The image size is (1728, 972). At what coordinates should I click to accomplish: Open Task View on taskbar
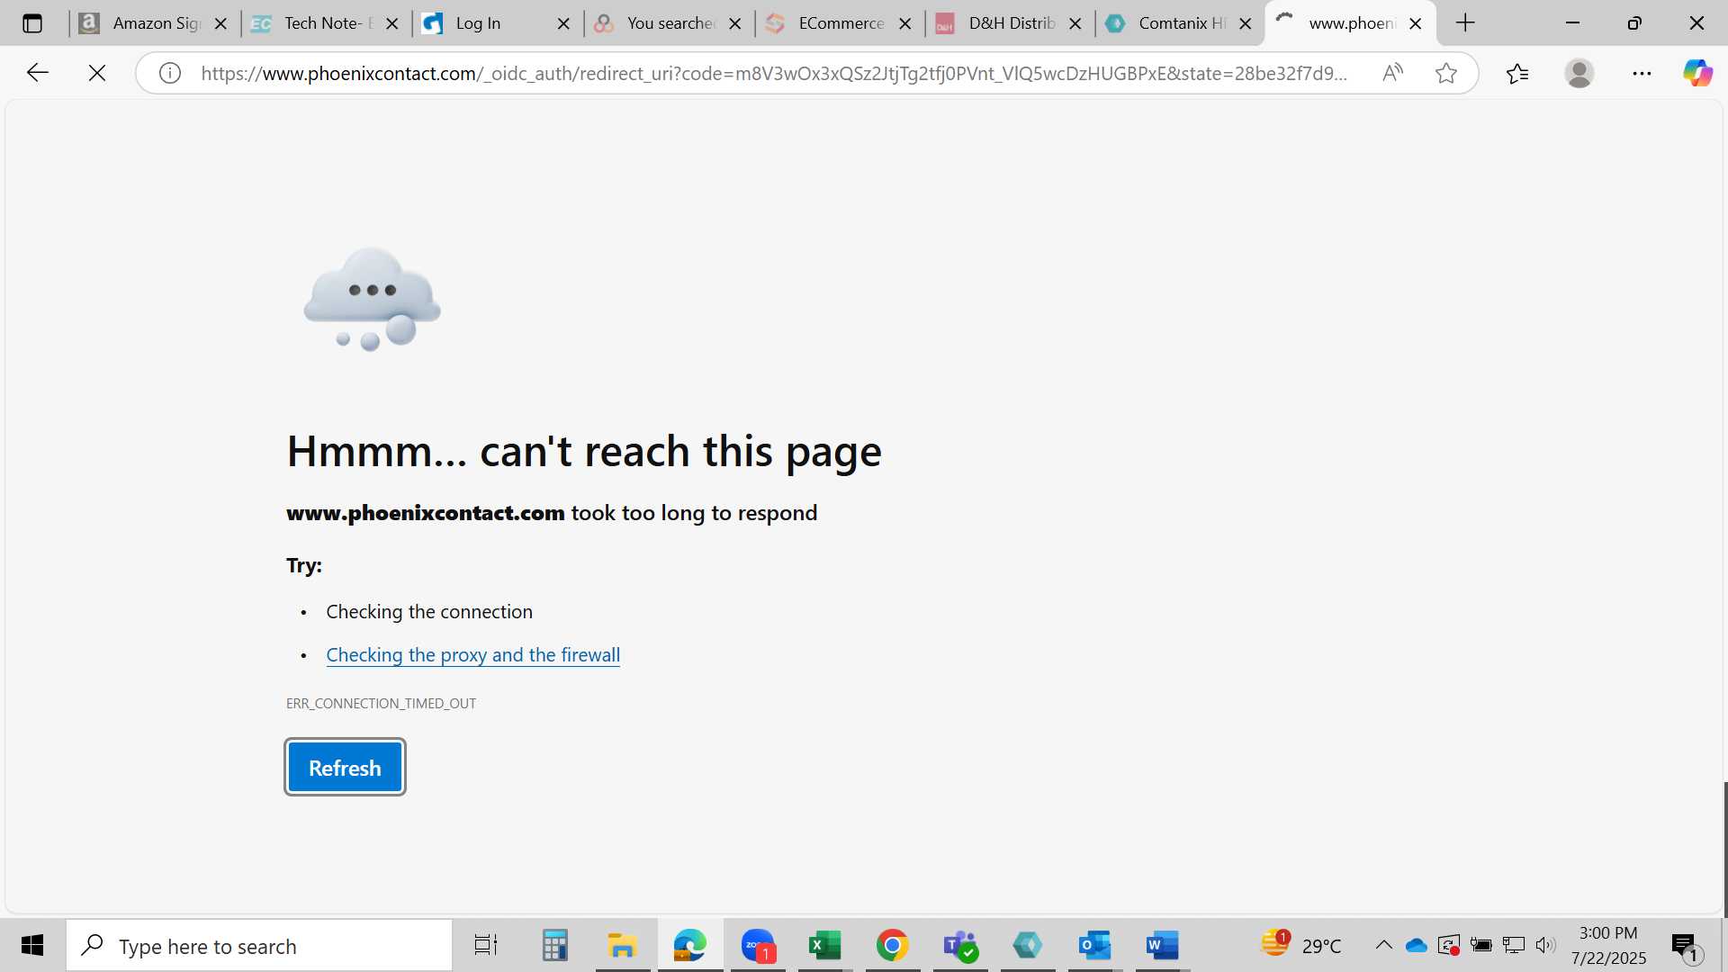(x=486, y=945)
